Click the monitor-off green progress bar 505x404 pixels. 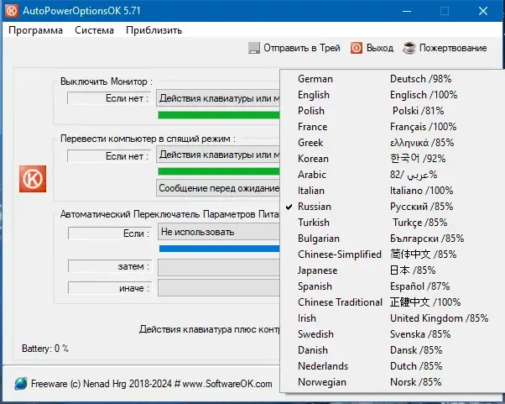pyautogui.click(x=219, y=115)
